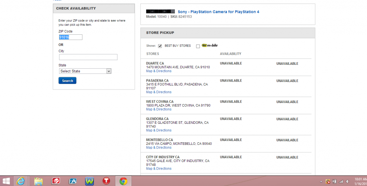The image size is (367, 186).
Task: Open Map & Directions for Glendora store
Action: [159, 131]
